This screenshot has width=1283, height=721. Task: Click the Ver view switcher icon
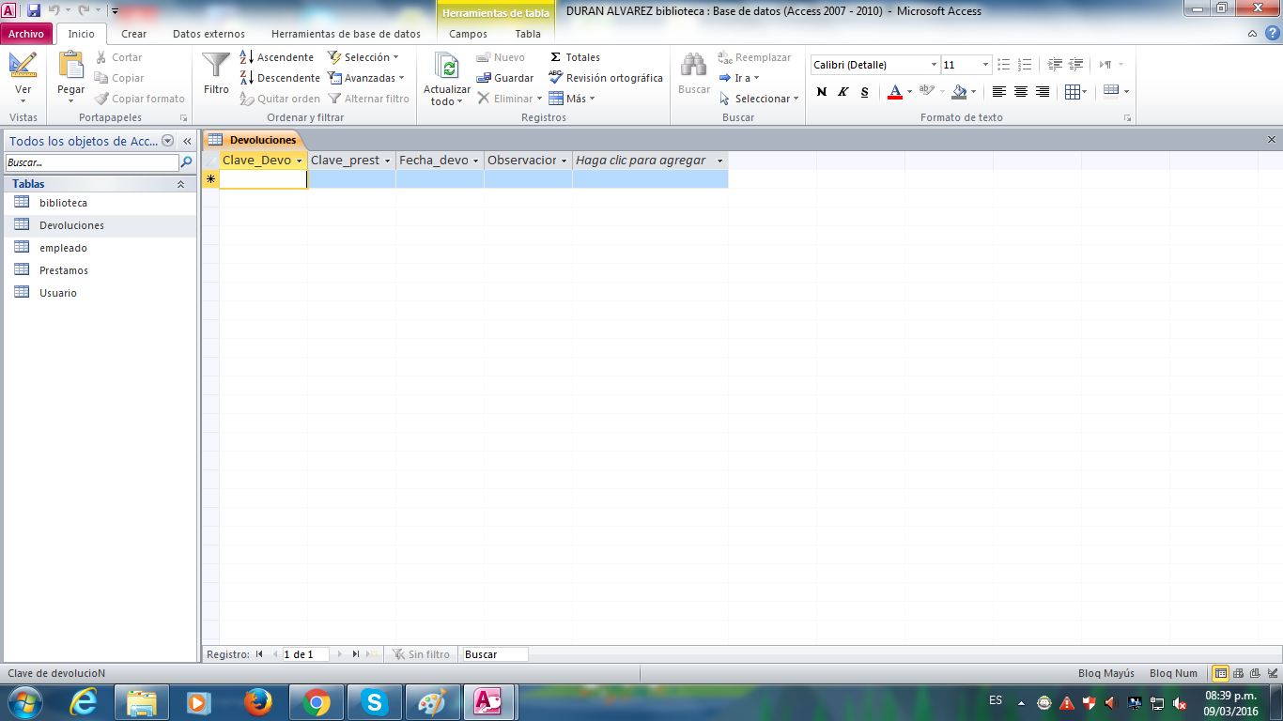[23, 66]
